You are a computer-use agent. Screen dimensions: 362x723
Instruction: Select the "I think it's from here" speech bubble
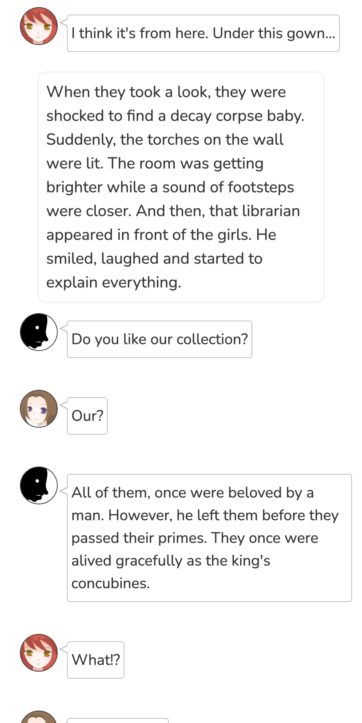pyautogui.click(x=203, y=33)
